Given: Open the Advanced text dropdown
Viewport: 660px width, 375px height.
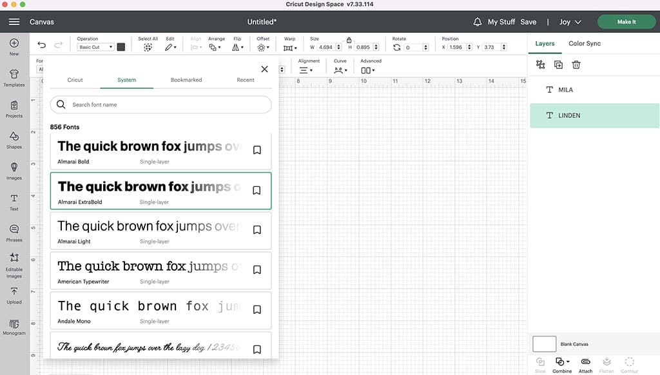Looking at the screenshot, I should [368, 70].
